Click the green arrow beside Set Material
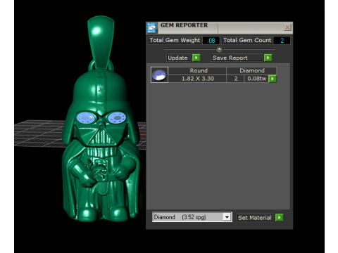This screenshot has height=253, width=338. pyautogui.click(x=280, y=218)
